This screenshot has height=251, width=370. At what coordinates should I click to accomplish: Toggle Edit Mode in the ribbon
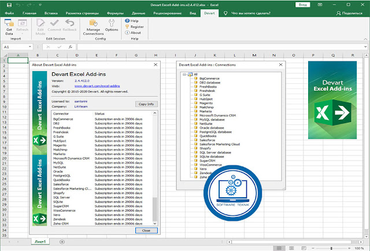tap(40, 27)
